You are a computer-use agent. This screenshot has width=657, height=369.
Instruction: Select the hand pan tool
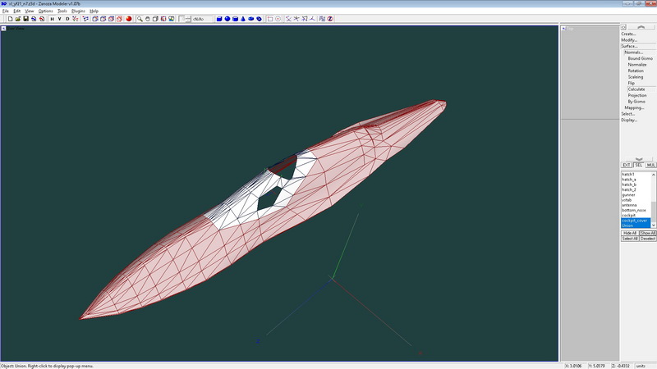149,19
